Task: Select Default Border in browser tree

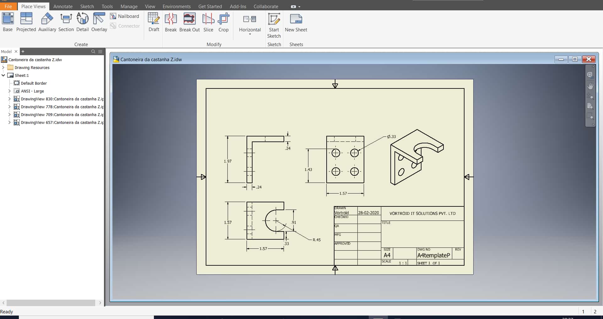Action: [34, 83]
